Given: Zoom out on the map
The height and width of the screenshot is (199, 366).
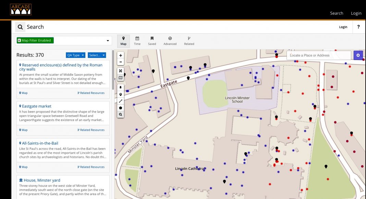Looking at the screenshot, I should coord(121,62).
